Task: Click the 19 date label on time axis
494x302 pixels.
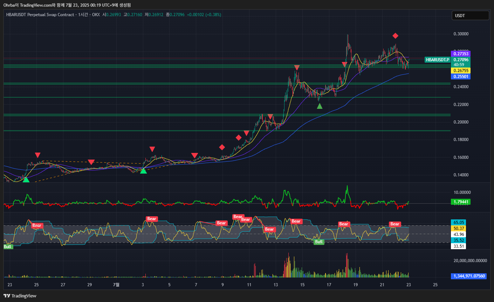Action: [356, 285]
